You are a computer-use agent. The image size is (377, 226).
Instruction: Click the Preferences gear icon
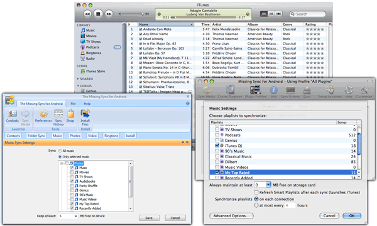point(43,114)
